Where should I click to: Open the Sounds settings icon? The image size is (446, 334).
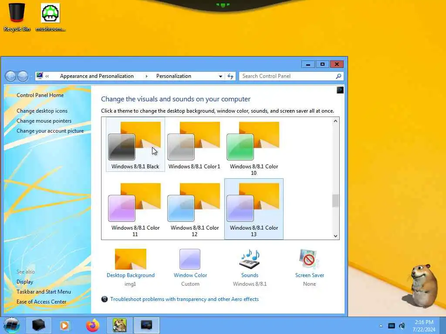point(250,259)
